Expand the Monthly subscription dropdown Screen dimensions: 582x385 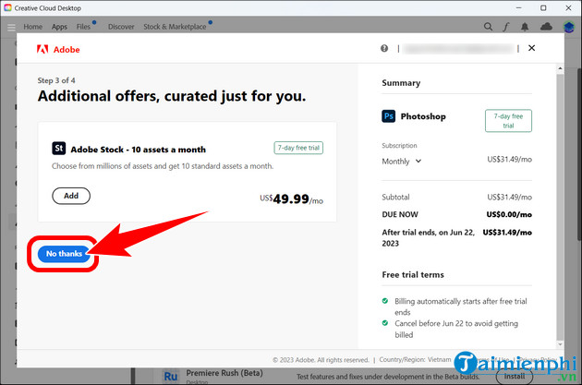click(402, 162)
